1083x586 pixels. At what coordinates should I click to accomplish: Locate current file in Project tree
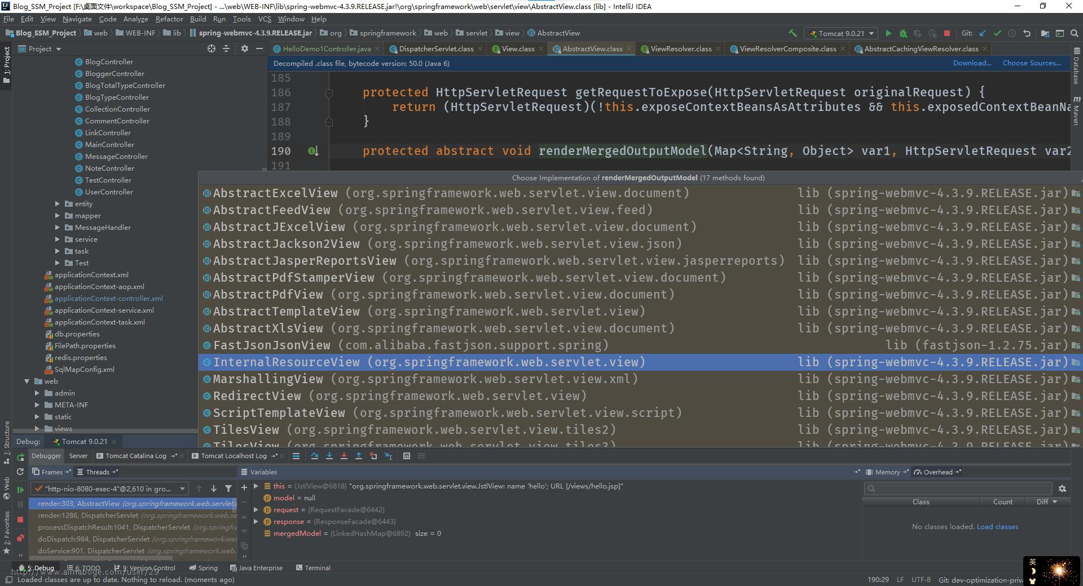[x=212, y=48]
